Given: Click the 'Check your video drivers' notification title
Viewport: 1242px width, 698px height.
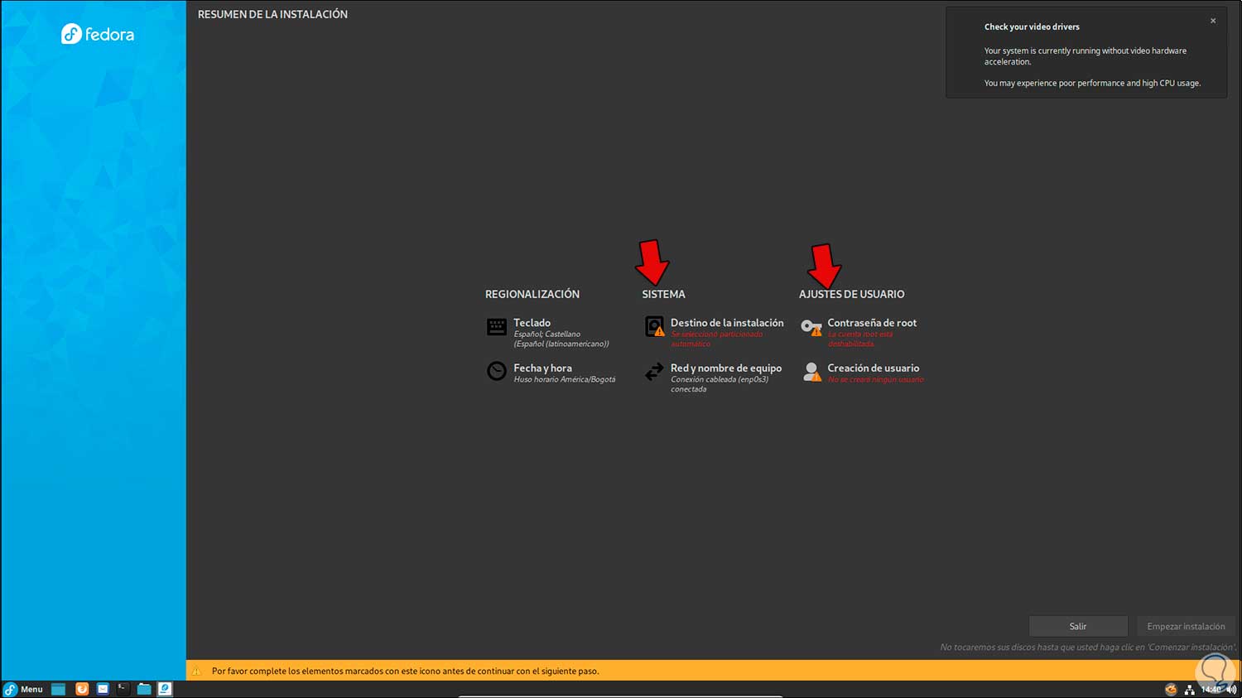Looking at the screenshot, I should click(x=1032, y=26).
